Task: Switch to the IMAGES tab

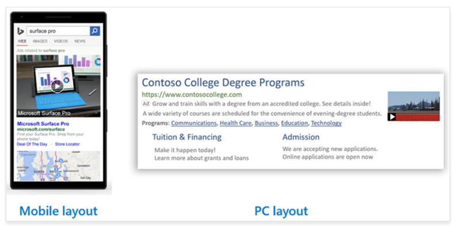Action: pyautogui.click(x=40, y=41)
